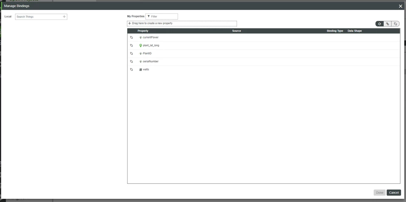Click the unbound link icon beside serialNumber

coord(132,62)
